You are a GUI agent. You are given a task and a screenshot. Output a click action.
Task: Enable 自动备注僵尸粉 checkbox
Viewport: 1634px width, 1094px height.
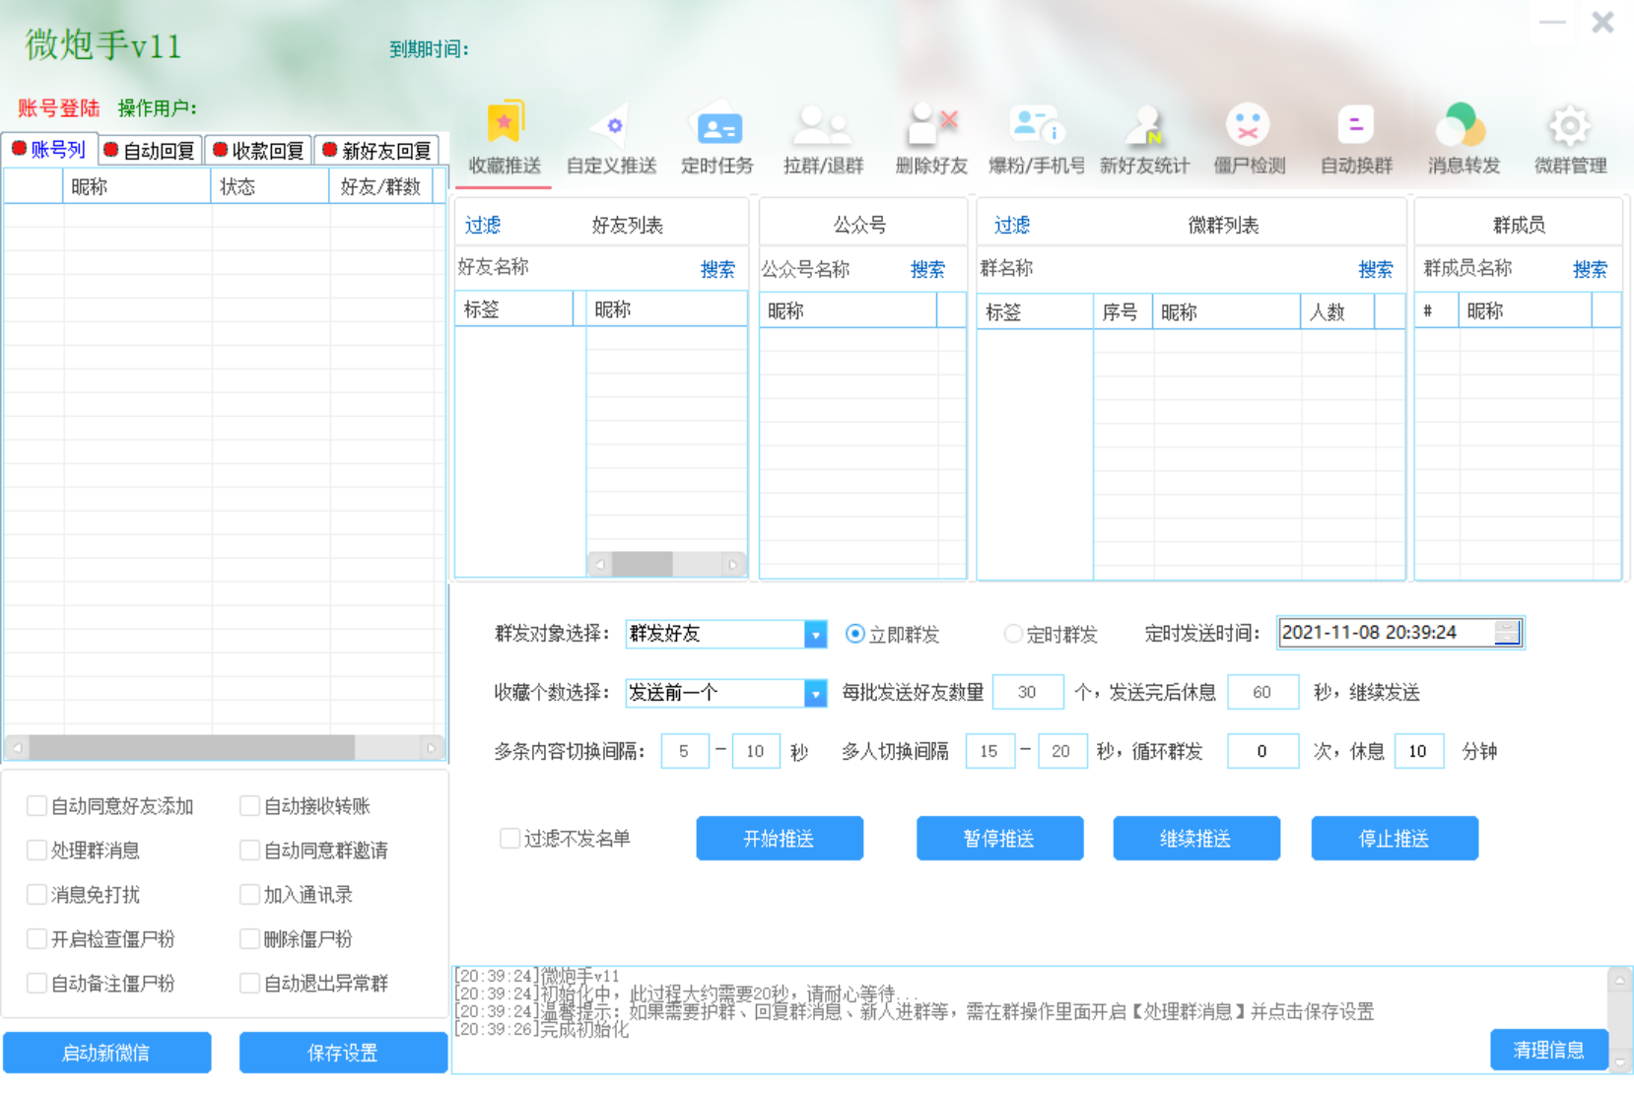36,984
